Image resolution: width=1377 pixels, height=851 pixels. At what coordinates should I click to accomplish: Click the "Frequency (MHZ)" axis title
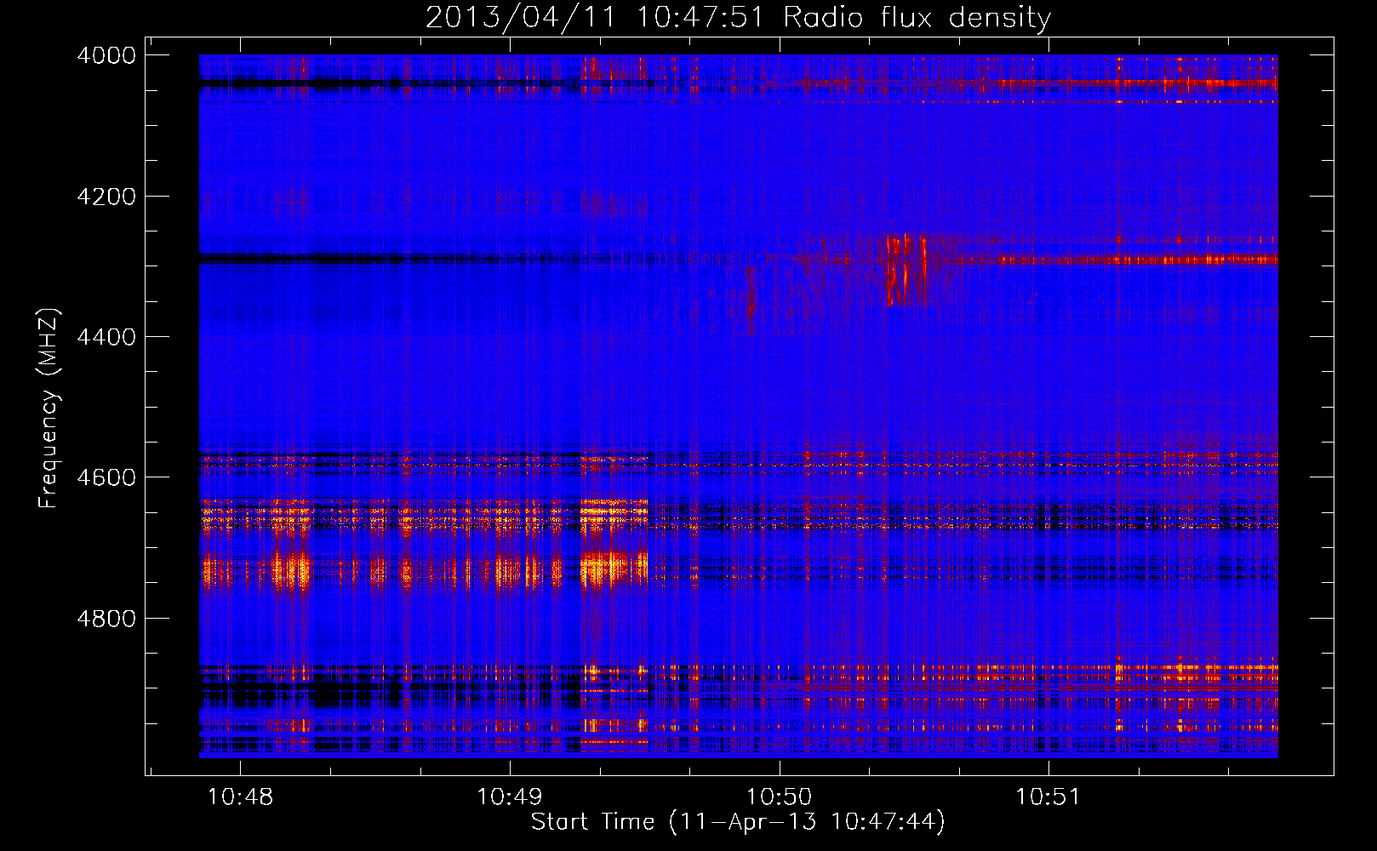point(49,408)
